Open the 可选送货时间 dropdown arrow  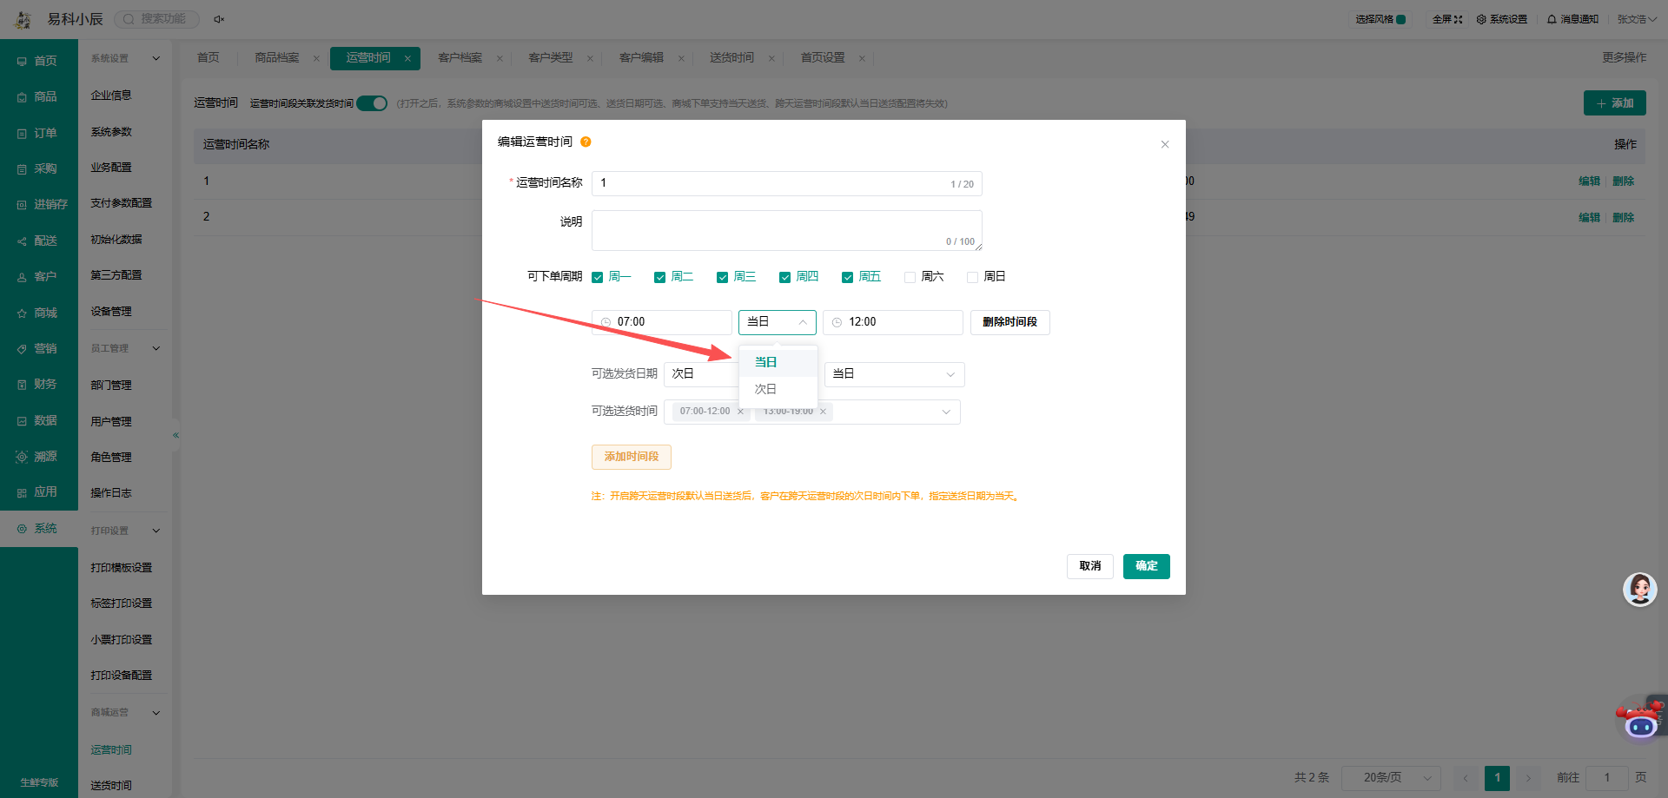tap(946, 412)
